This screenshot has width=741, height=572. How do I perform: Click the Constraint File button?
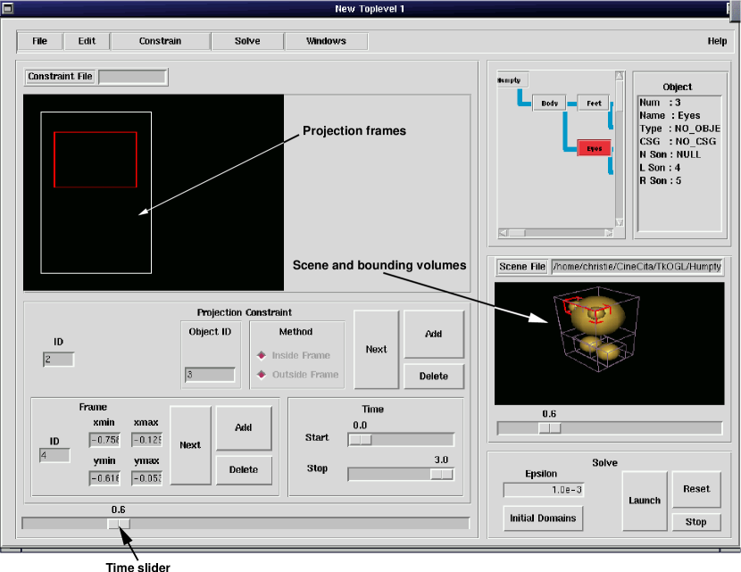60,77
